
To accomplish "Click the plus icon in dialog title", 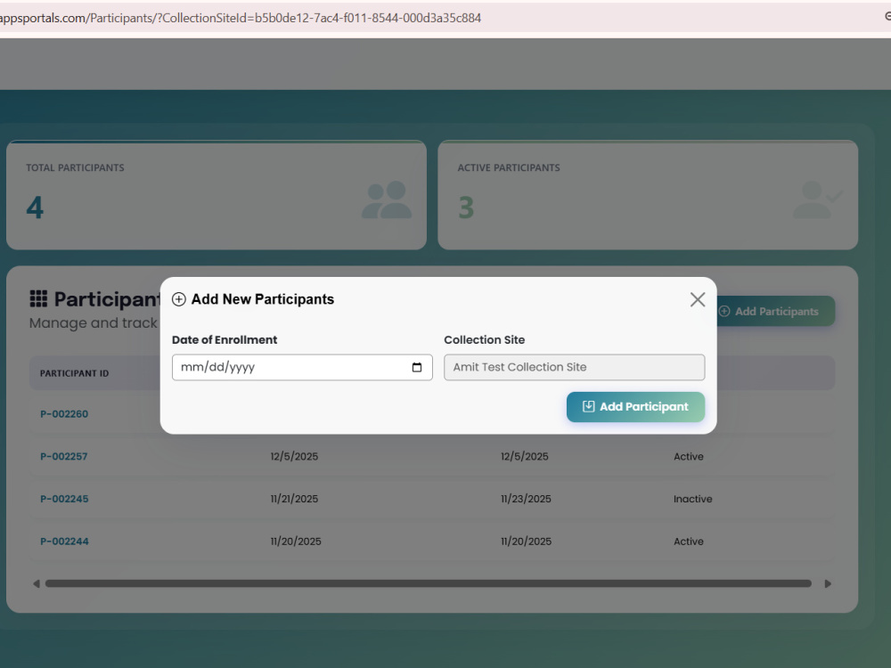I will click(x=178, y=299).
